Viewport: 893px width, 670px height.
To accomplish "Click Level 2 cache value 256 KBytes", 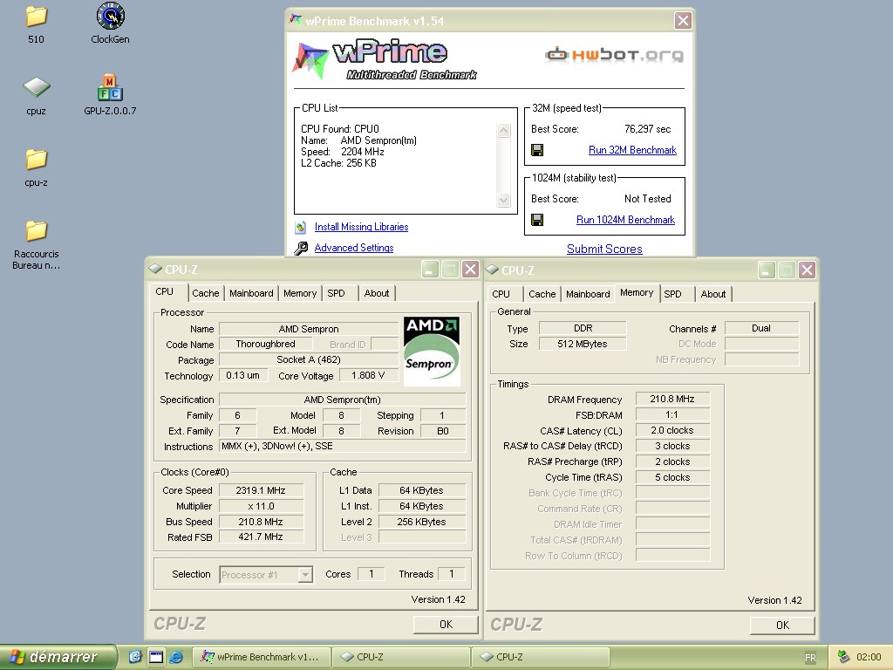I will (x=421, y=522).
